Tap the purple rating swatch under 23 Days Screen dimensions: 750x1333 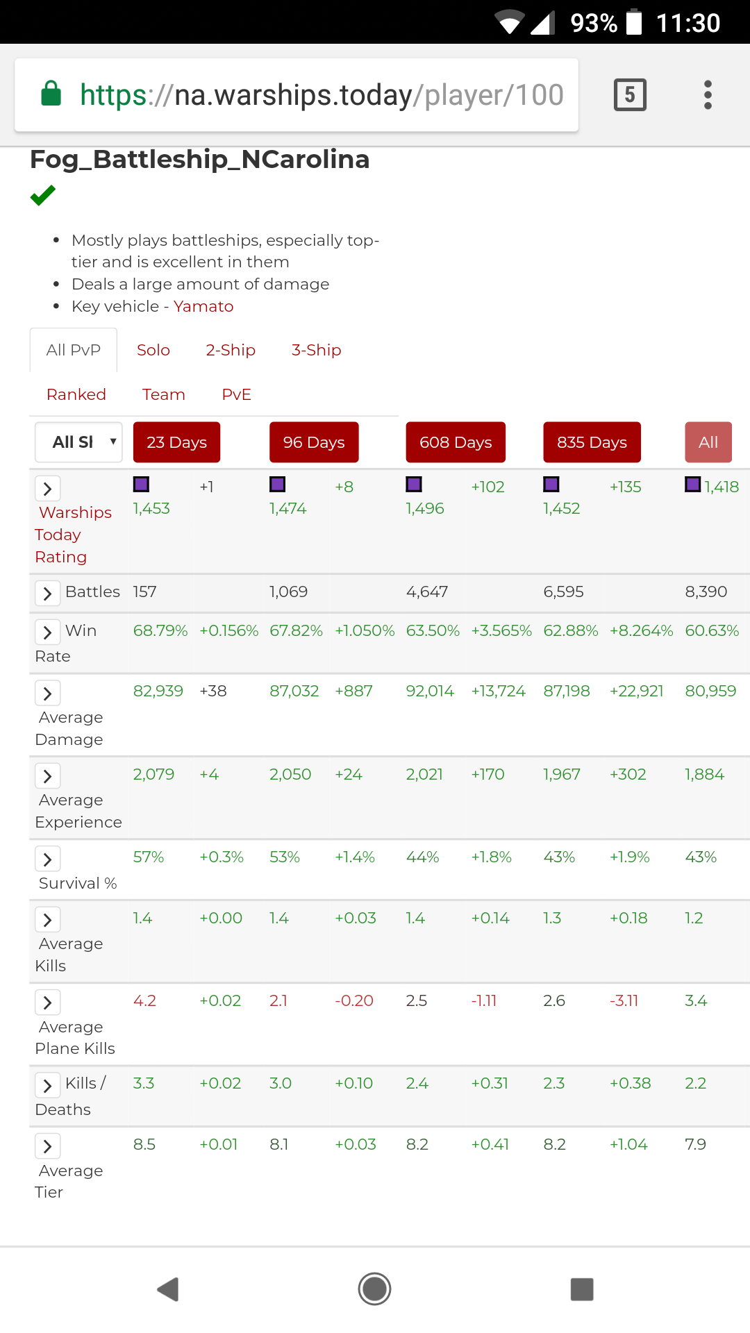(x=142, y=485)
